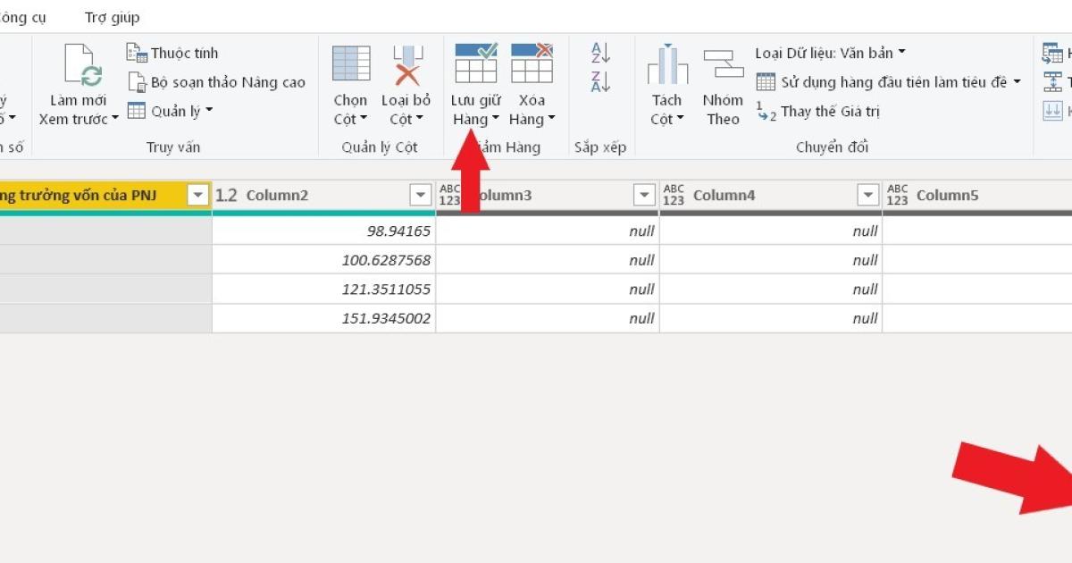1072x563 pixels.
Task: Click the Column2 data type 1.2 icon
Action: (227, 195)
